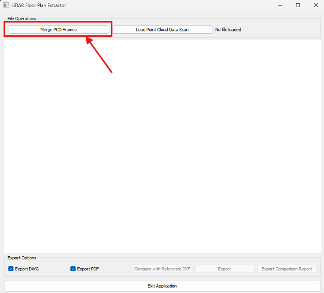Click the 'File Operations' group label
324x293 pixels.
click(x=22, y=19)
